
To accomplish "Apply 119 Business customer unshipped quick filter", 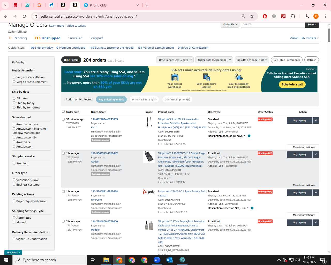I will click(x=111, y=48).
